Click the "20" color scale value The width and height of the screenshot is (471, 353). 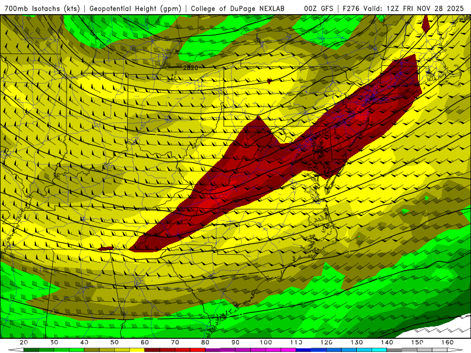click(24, 342)
